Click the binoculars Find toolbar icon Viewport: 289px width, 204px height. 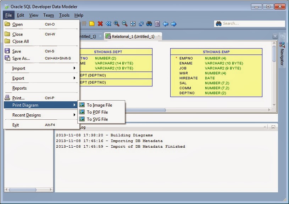pos(149,24)
